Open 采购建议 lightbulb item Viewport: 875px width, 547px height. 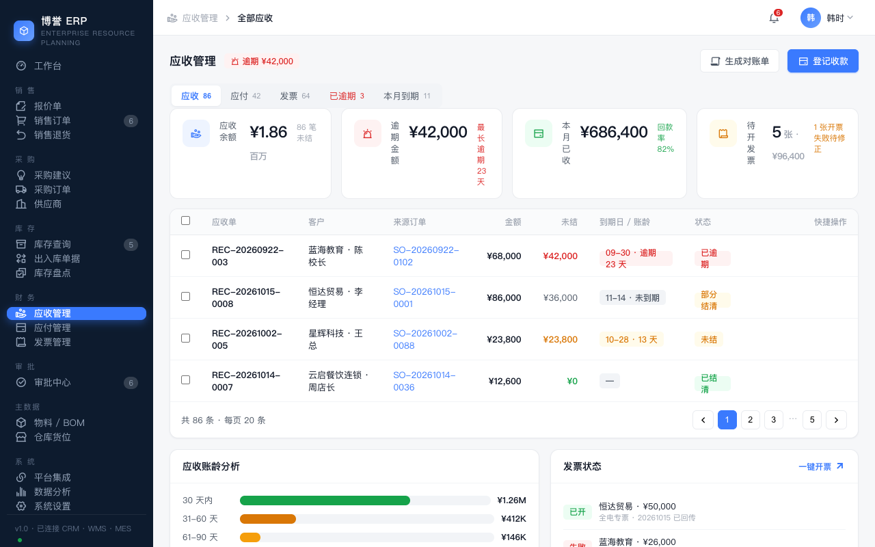77,175
